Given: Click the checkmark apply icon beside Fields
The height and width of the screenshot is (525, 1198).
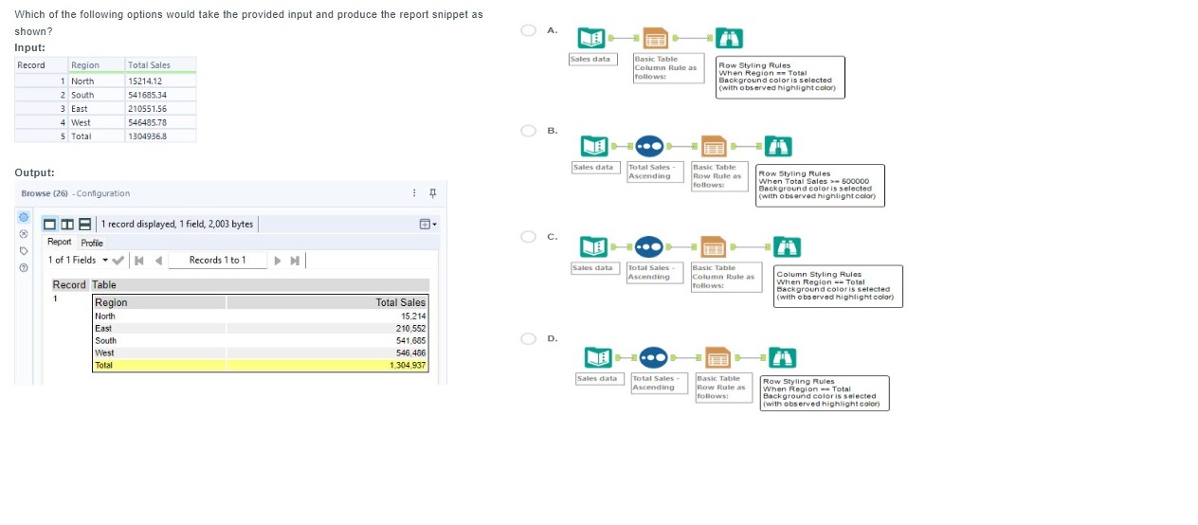Looking at the screenshot, I should tap(118, 261).
